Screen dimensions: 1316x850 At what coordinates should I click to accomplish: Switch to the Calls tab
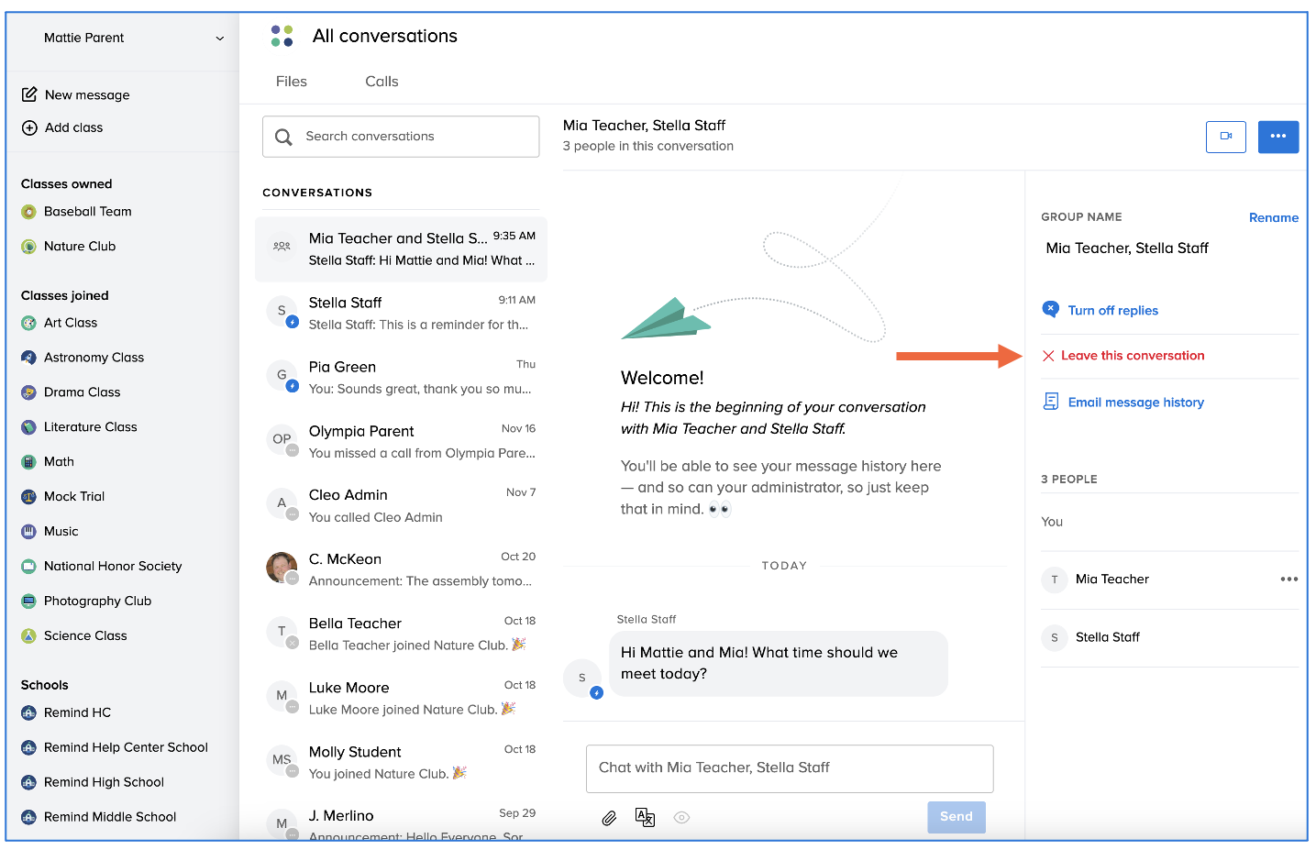click(x=382, y=82)
